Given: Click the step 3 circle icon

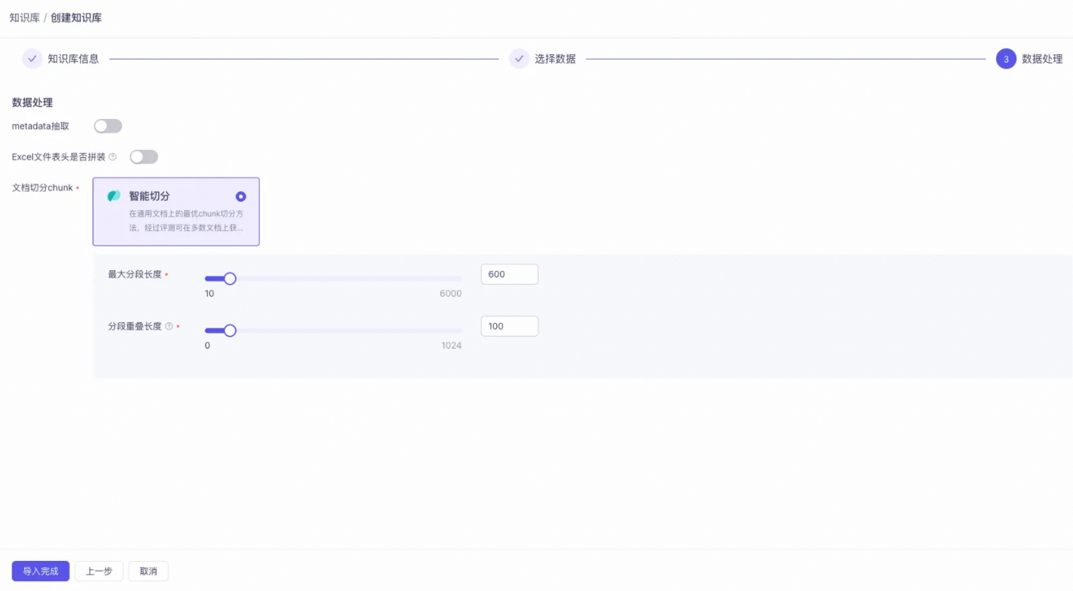Looking at the screenshot, I should pos(1006,59).
